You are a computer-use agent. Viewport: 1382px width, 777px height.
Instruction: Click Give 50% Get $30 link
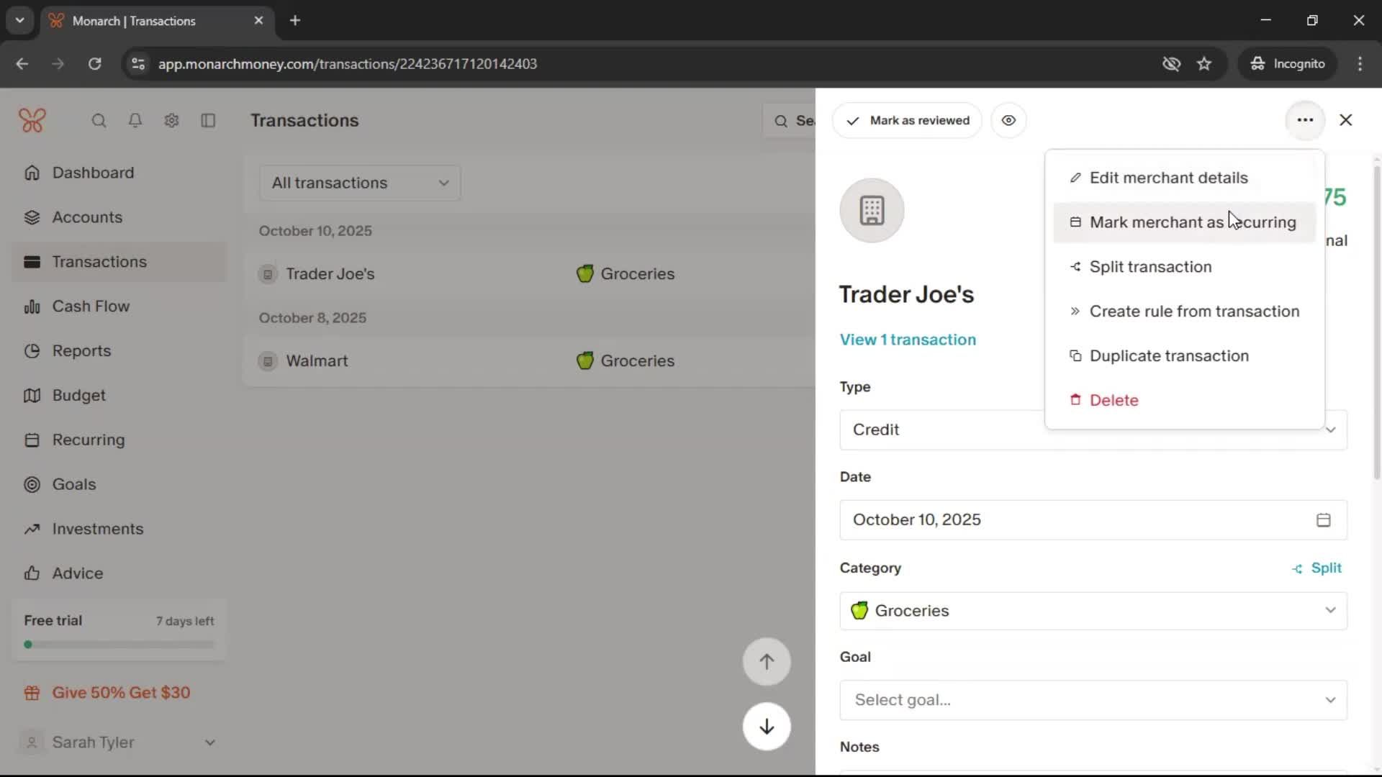tap(121, 693)
